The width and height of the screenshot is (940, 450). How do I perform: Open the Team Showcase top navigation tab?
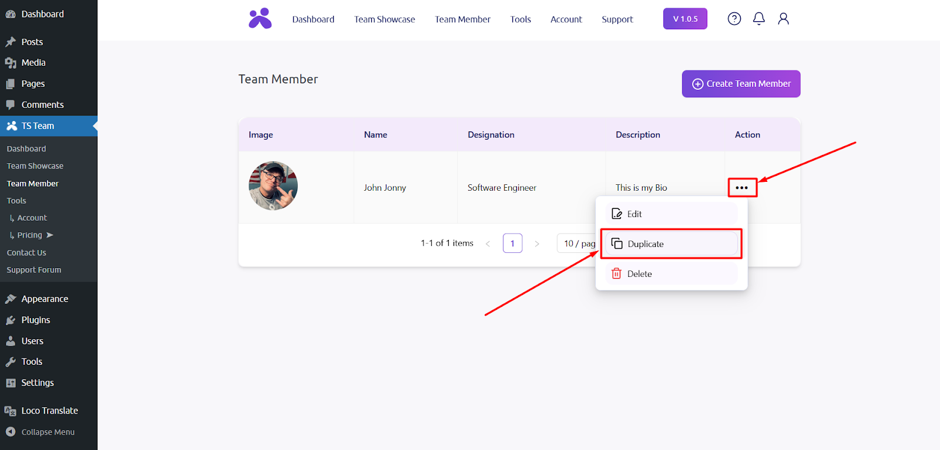[384, 19]
